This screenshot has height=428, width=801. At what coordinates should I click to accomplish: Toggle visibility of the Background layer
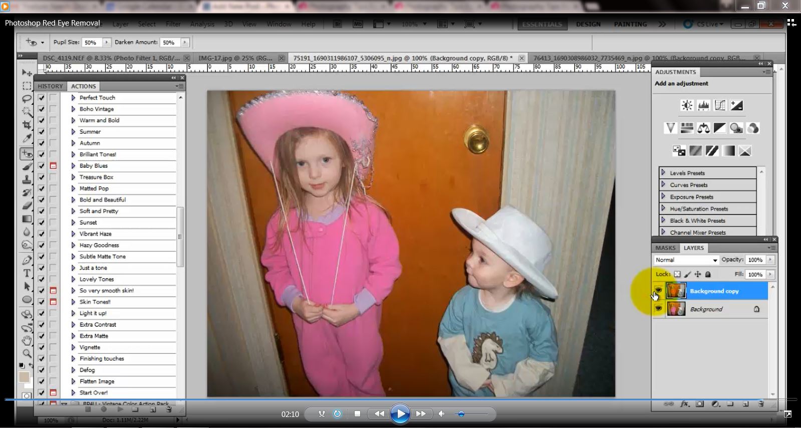click(658, 309)
